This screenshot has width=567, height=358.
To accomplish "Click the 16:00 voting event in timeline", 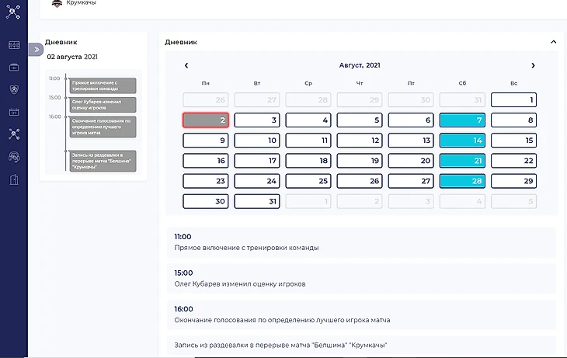I will click(x=102, y=124).
